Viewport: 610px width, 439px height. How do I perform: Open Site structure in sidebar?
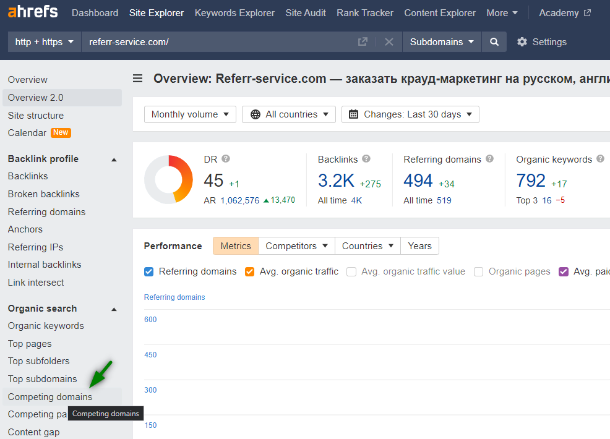pos(36,116)
